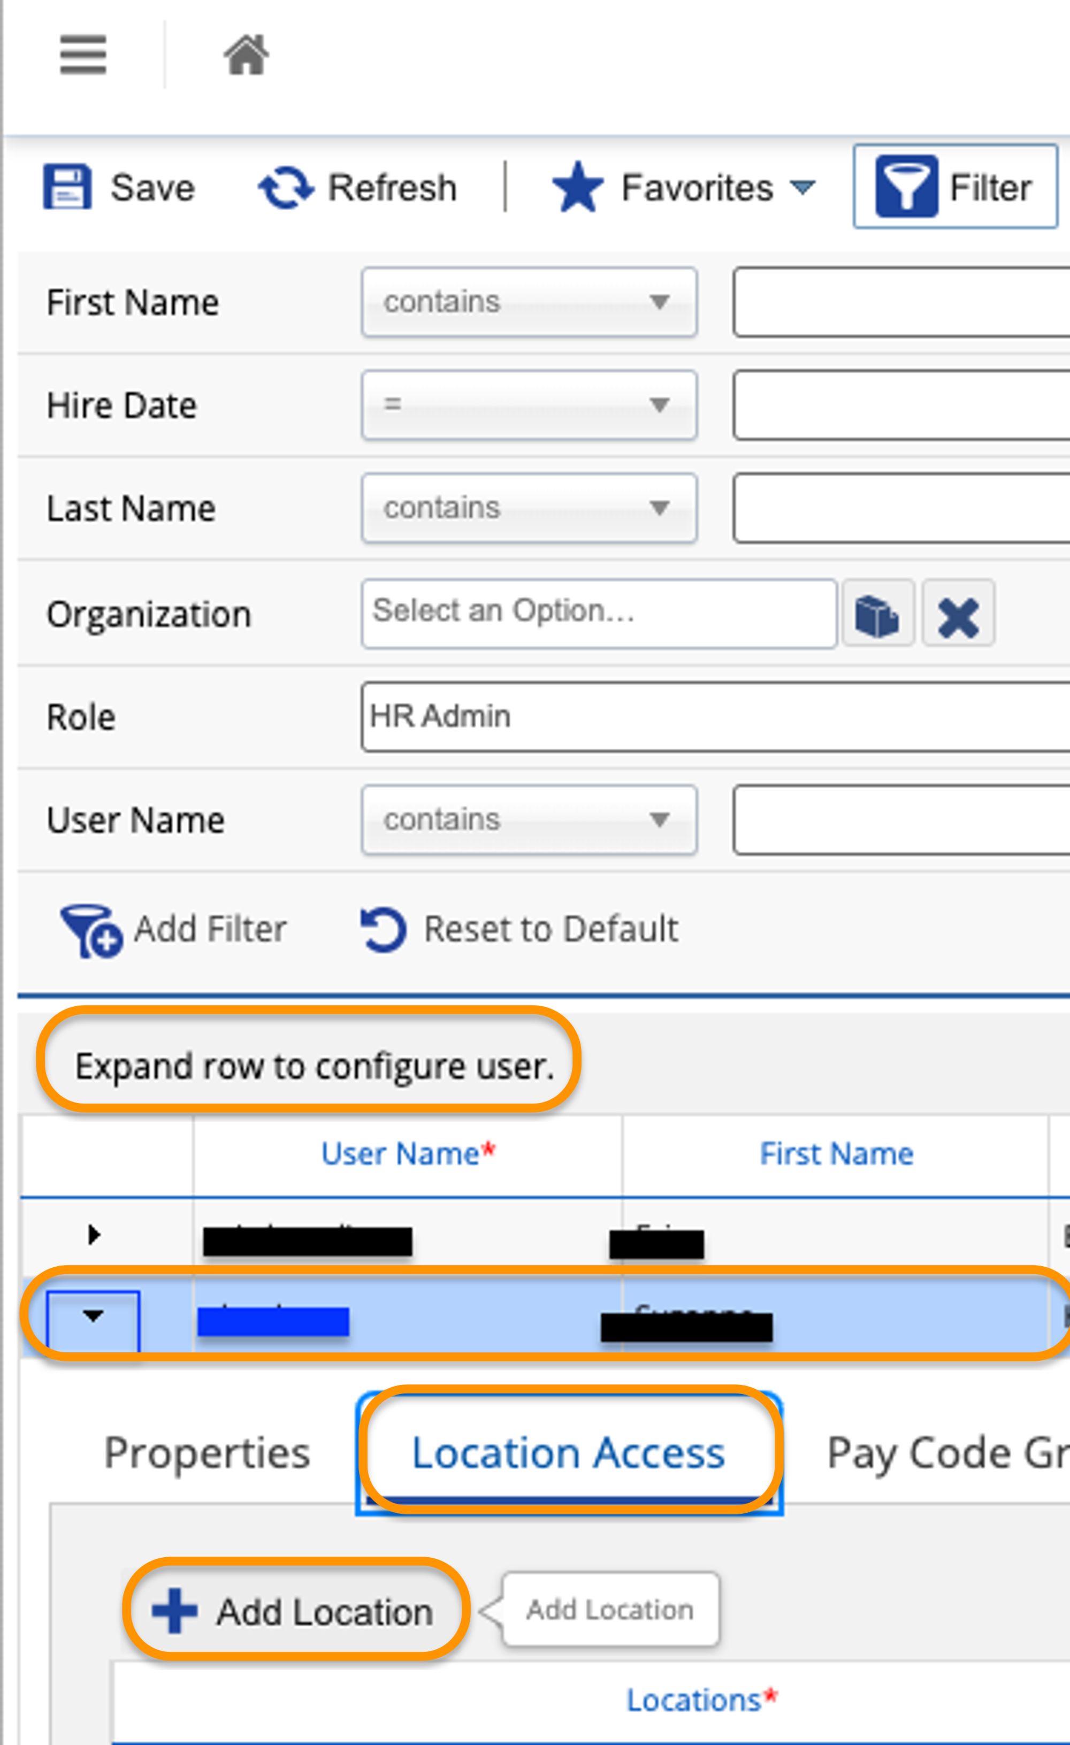Click the Favorites star icon

577,187
